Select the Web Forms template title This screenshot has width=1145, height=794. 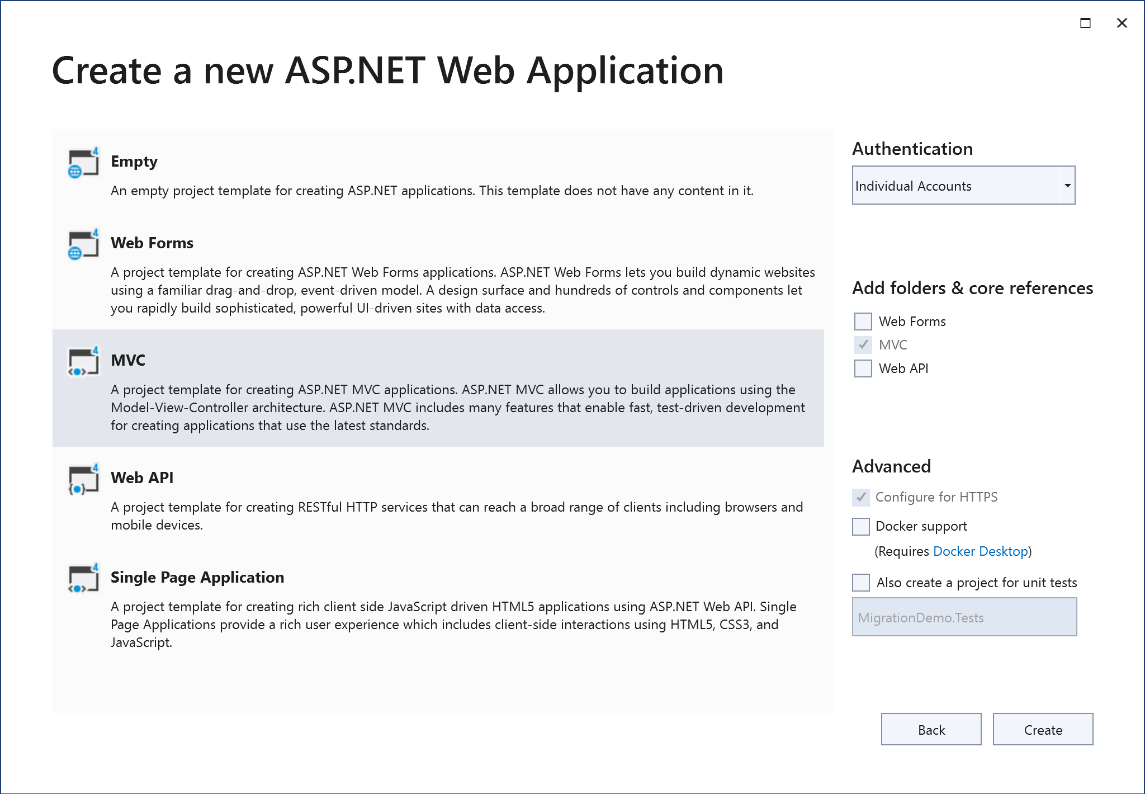click(152, 243)
